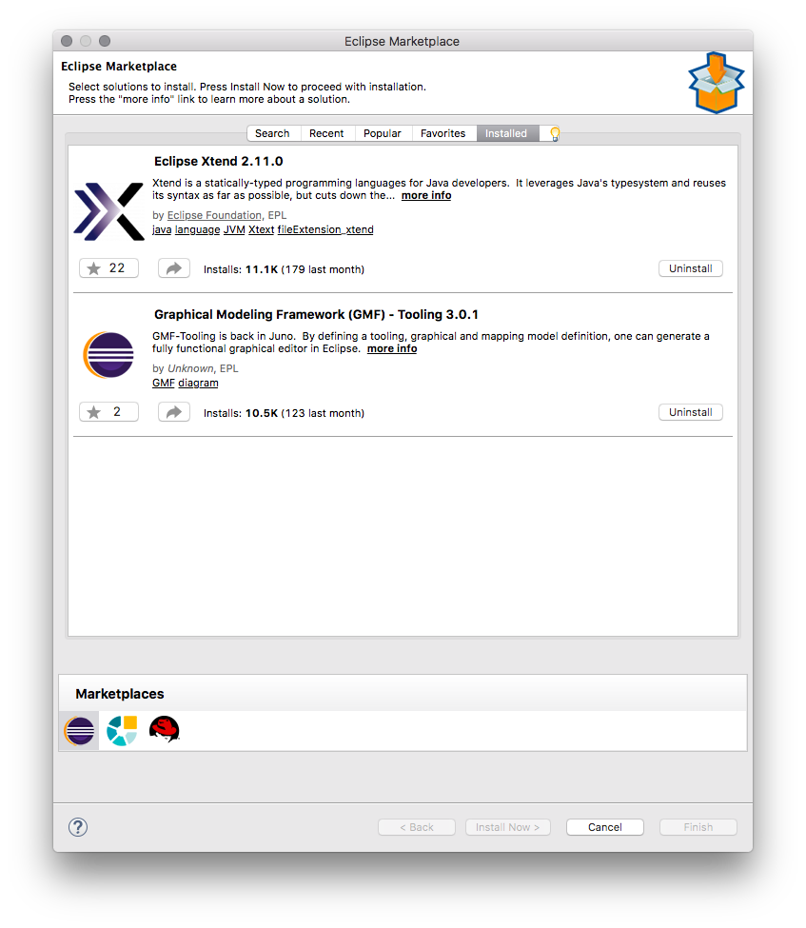This screenshot has height=928, width=806.
Task: Select the Red Hat marketplace icon
Action: pyautogui.click(x=164, y=729)
